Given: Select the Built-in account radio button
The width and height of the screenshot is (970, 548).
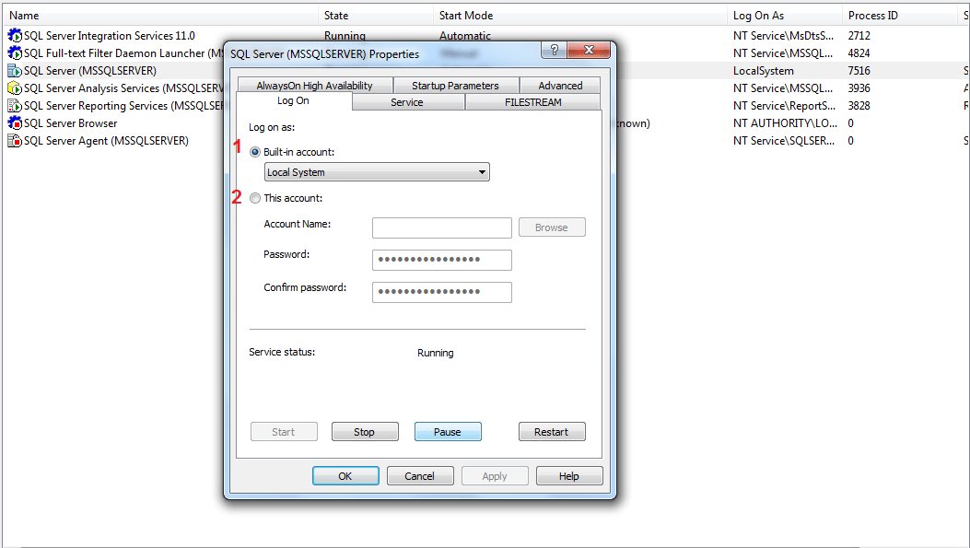Looking at the screenshot, I should click(x=255, y=152).
